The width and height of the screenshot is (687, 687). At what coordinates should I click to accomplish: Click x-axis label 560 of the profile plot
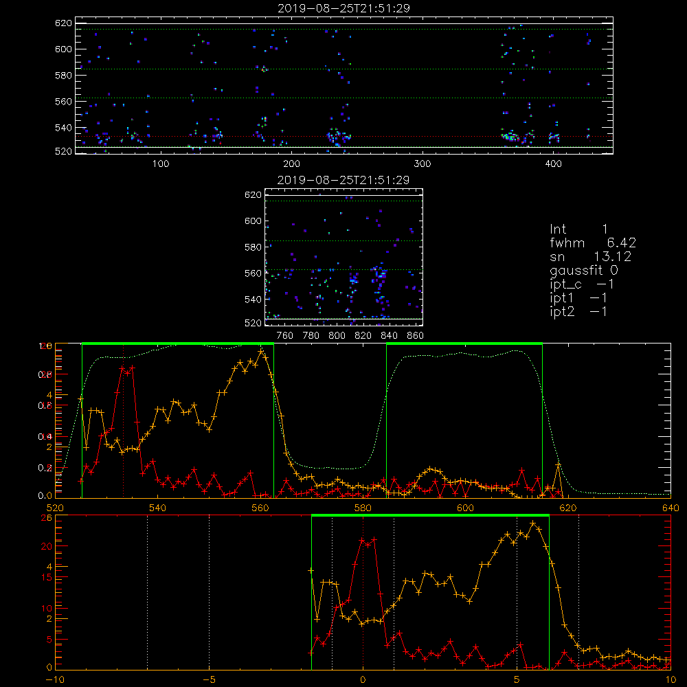point(260,508)
